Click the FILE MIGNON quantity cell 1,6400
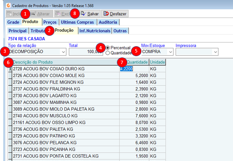This screenshot has width=233, height=161. point(134,82)
